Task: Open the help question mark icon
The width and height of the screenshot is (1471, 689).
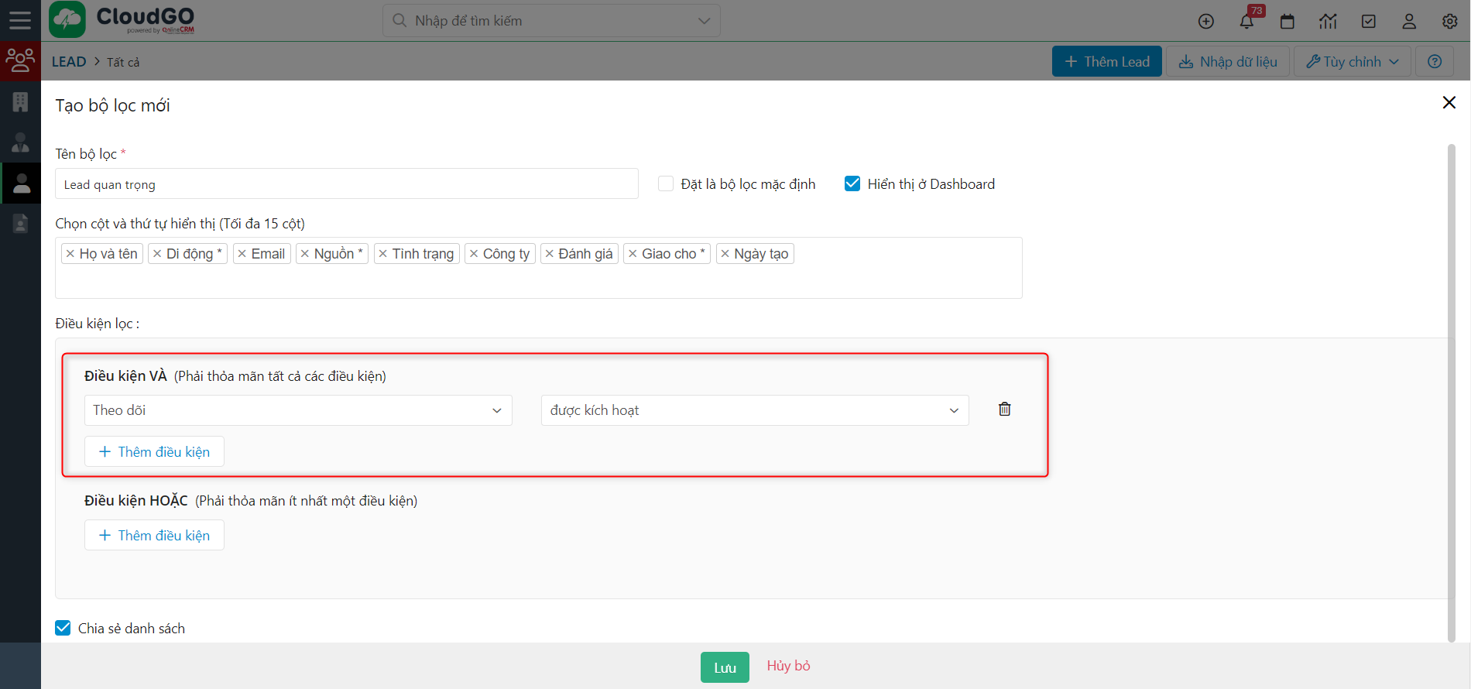Action: coord(1435,61)
